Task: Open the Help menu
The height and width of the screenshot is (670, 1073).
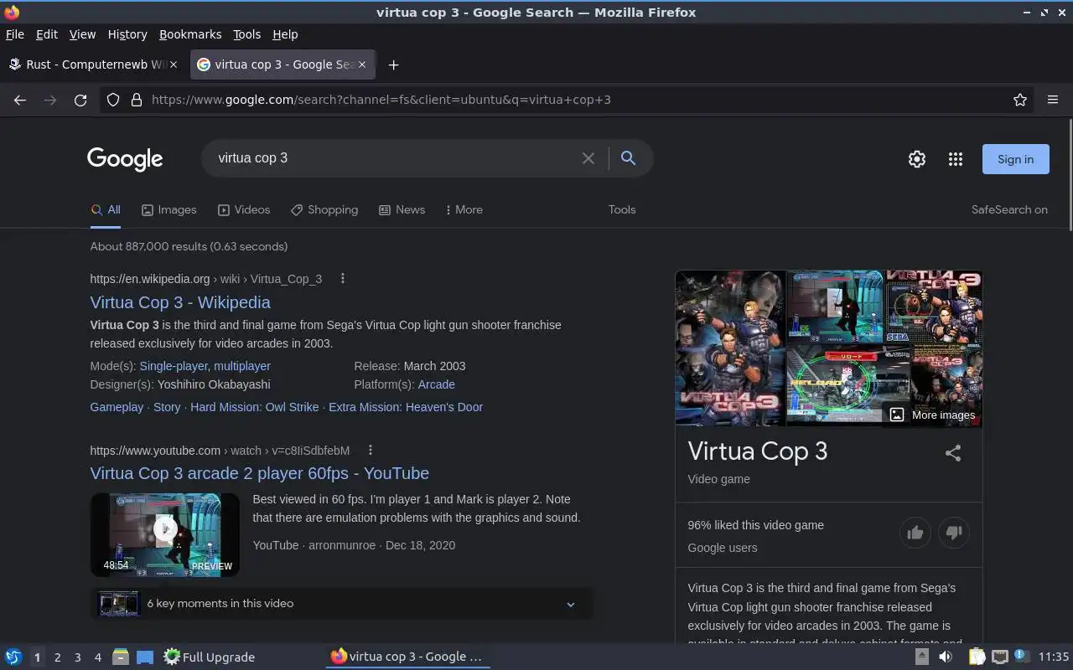Action: tap(285, 34)
